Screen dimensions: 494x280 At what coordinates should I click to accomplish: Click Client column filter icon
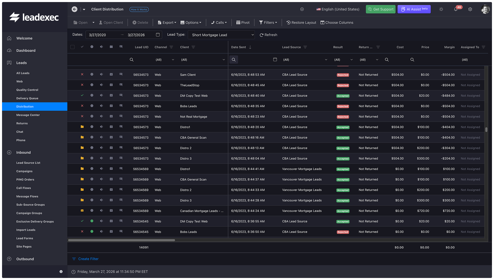(193, 47)
